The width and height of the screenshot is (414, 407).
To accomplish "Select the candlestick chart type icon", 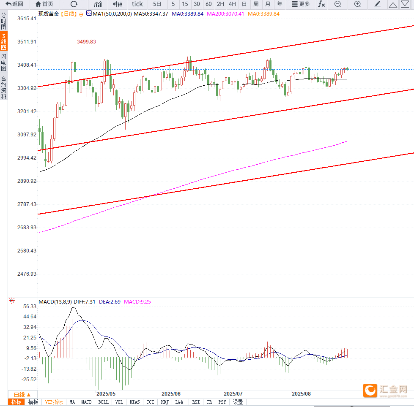I will click(x=118, y=4).
